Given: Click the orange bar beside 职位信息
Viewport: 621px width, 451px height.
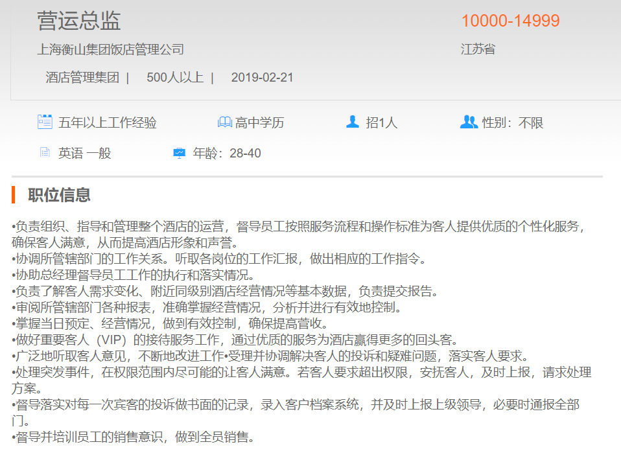Looking at the screenshot, I should tap(13, 194).
